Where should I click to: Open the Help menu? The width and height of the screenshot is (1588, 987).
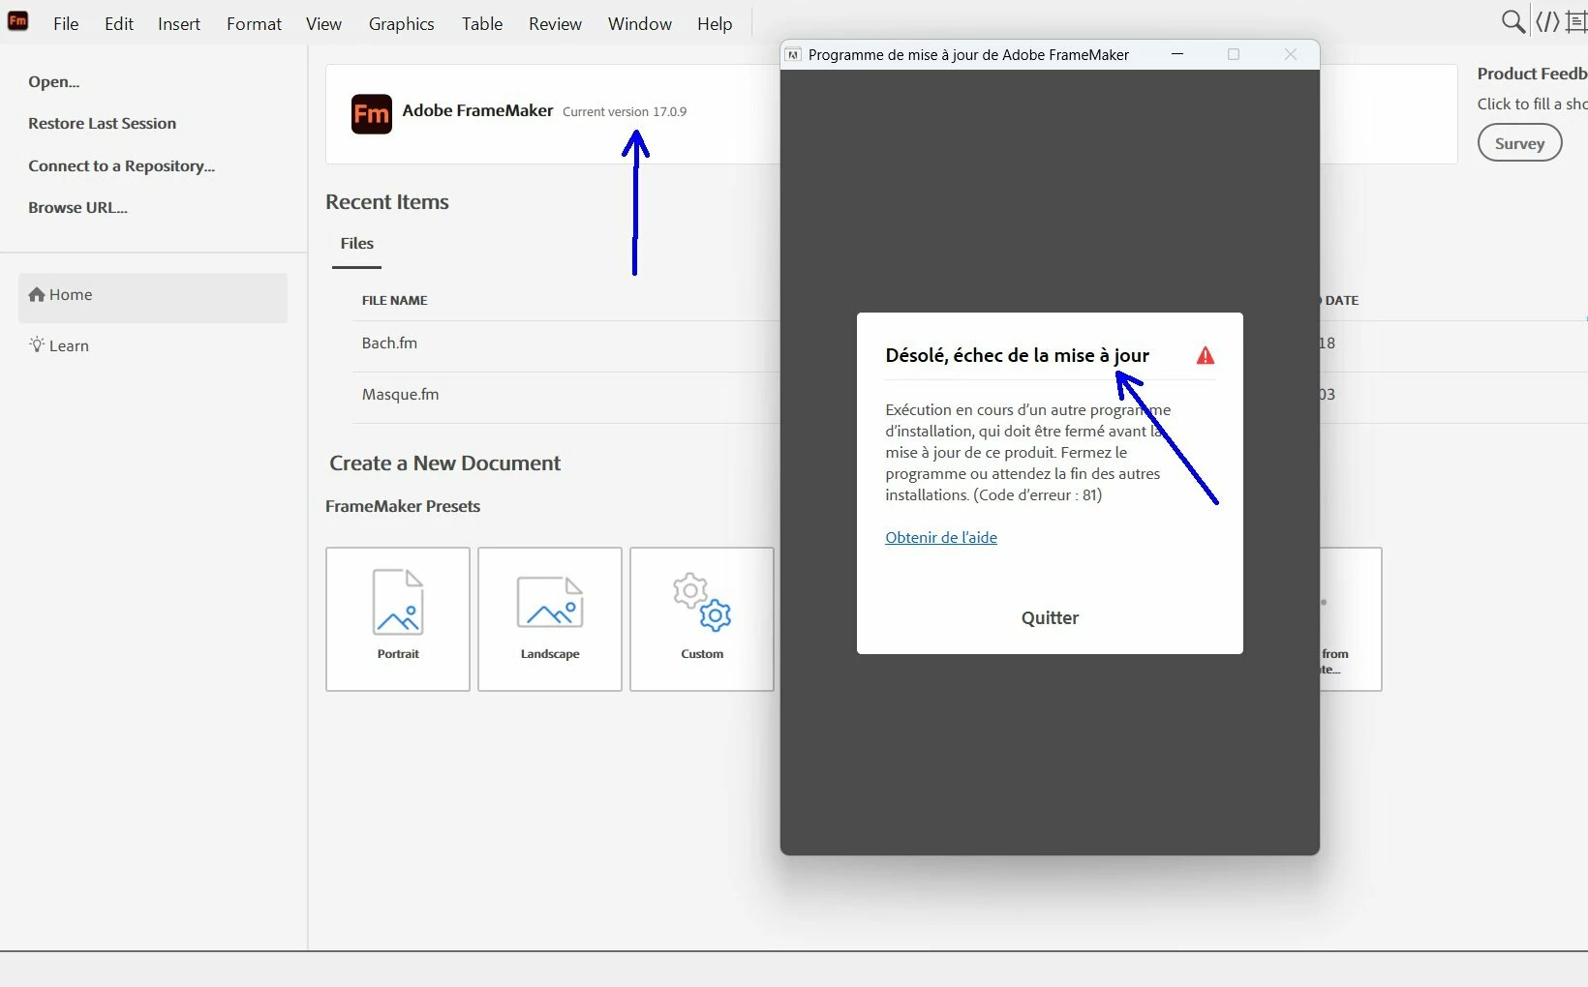[715, 23]
